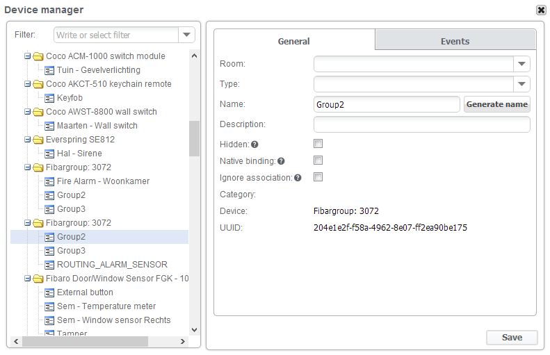Screen dimensions: 550x355
Task: Click the Save button
Action: [512, 337]
